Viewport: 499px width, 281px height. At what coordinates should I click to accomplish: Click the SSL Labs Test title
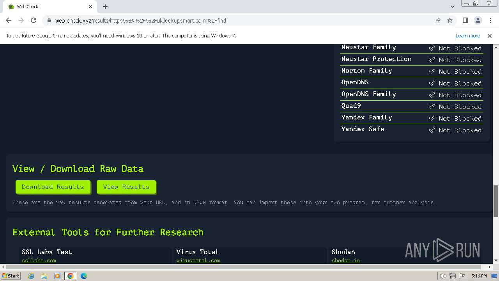tap(47, 252)
